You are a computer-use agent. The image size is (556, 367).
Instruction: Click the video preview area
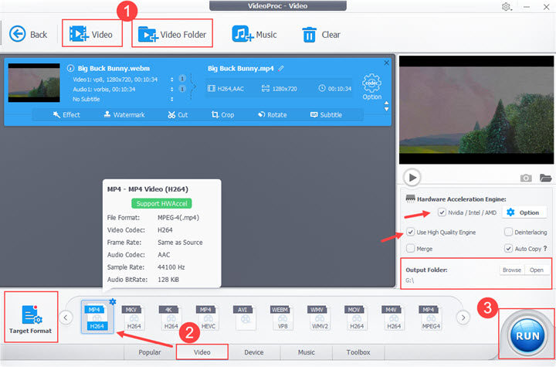pyautogui.click(x=476, y=110)
